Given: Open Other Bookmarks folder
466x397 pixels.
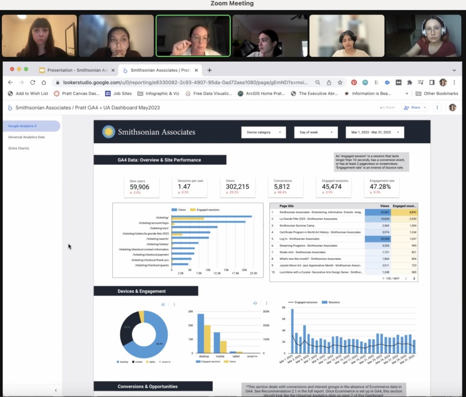Looking at the screenshot, I should tap(437, 94).
